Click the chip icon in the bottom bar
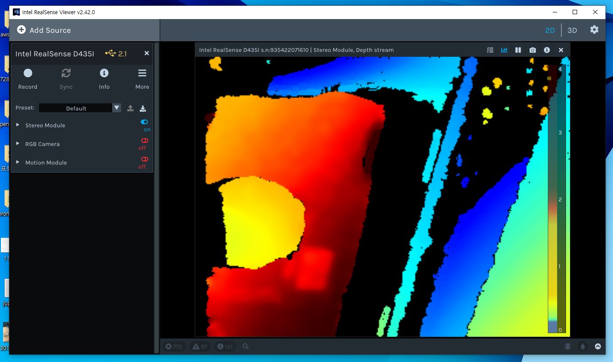The width and height of the screenshot is (613, 362). 568,346
